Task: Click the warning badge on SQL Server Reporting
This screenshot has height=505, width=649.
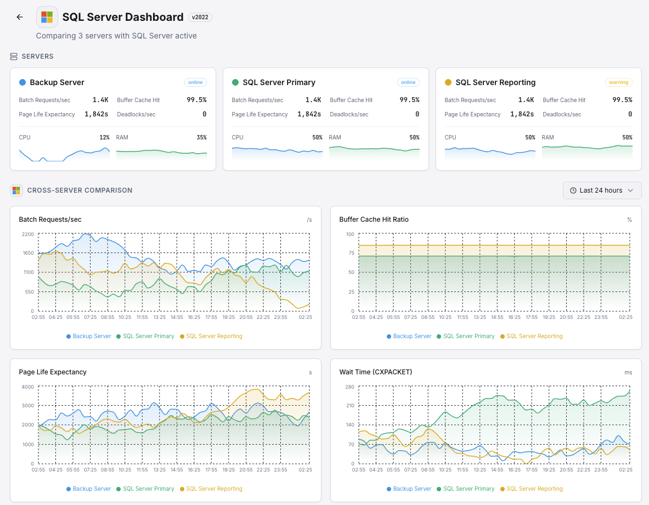Action: (618, 82)
